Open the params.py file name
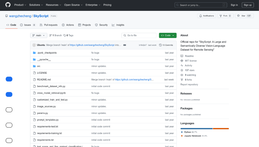Image resolution: width=259 pixels, height=147 pixels. (42, 113)
